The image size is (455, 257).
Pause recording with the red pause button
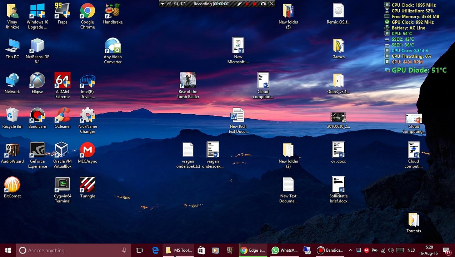pyautogui.click(x=247, y=4)
